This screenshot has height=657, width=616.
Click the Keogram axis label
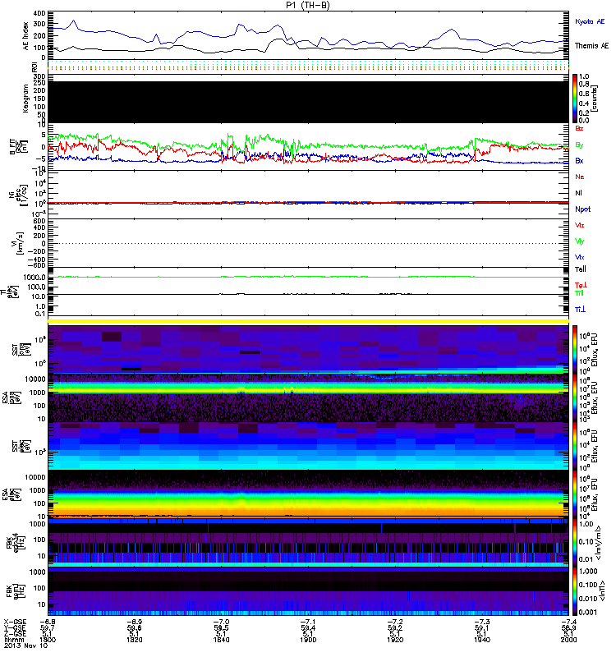pyautogui.click(x=25, y=99)
